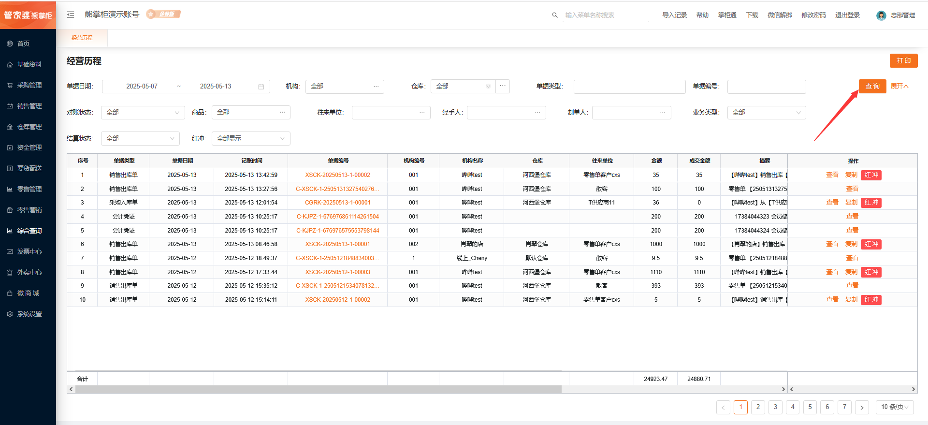The height and width of the screenshot is (425, 928).
Task: Open 采购管理 shopping cart icon in sidebar
Action: [10, 85]
